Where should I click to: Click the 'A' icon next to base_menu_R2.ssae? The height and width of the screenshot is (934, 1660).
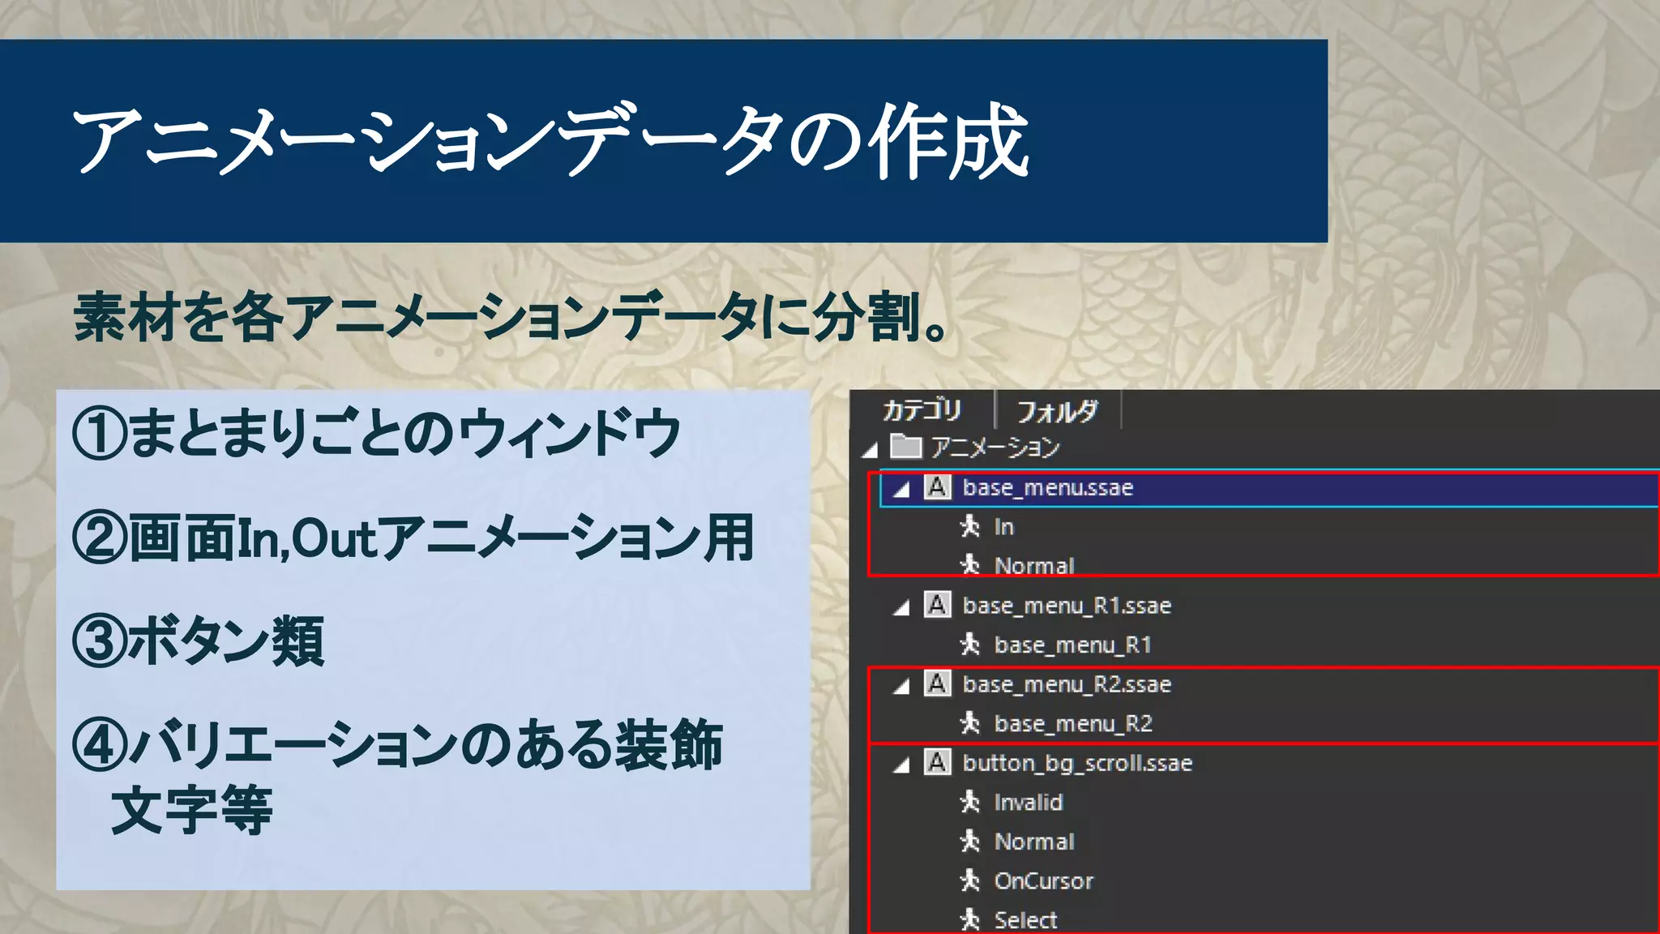pyautogui.click(x=937, y=683)
